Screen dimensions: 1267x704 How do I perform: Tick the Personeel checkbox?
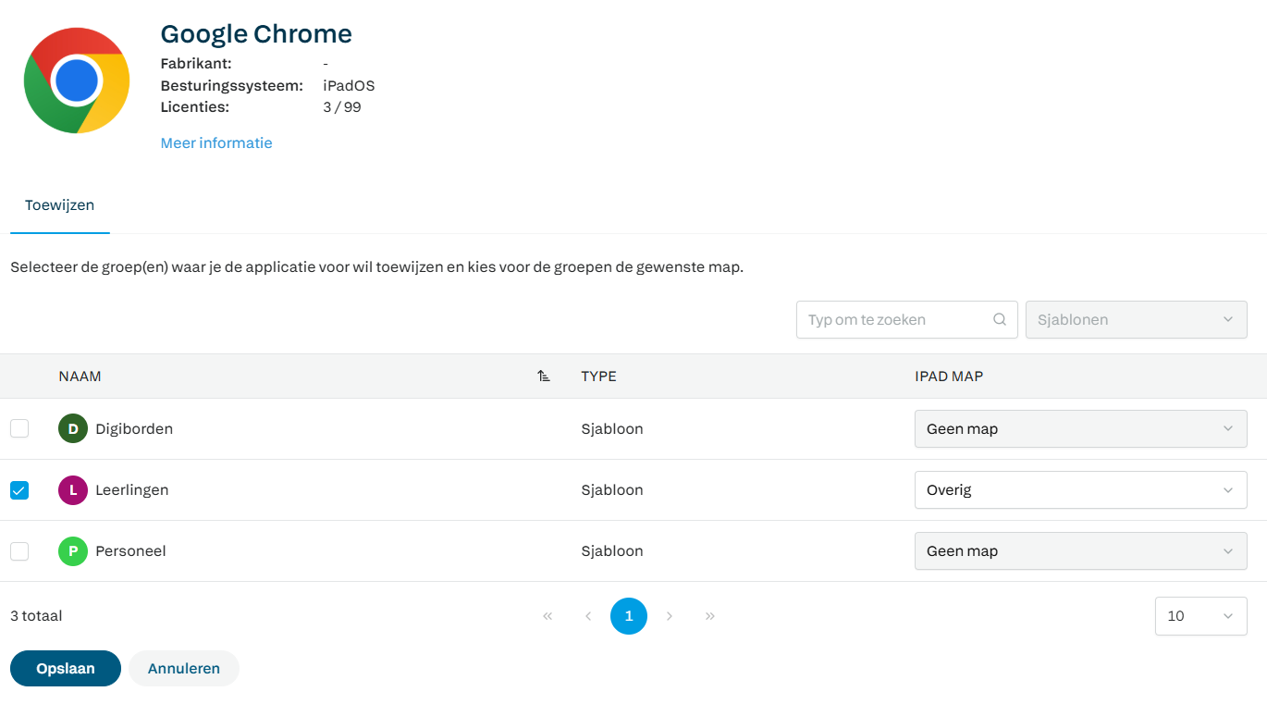19,551
